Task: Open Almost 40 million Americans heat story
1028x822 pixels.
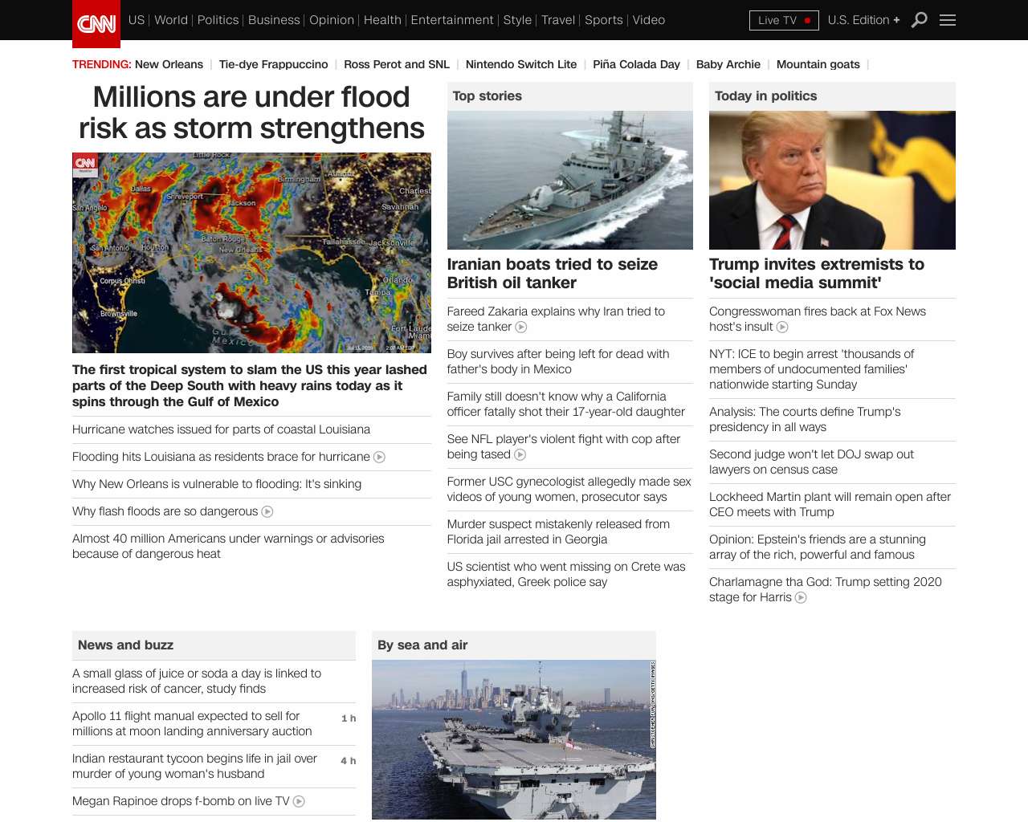Action: (228, 546)
